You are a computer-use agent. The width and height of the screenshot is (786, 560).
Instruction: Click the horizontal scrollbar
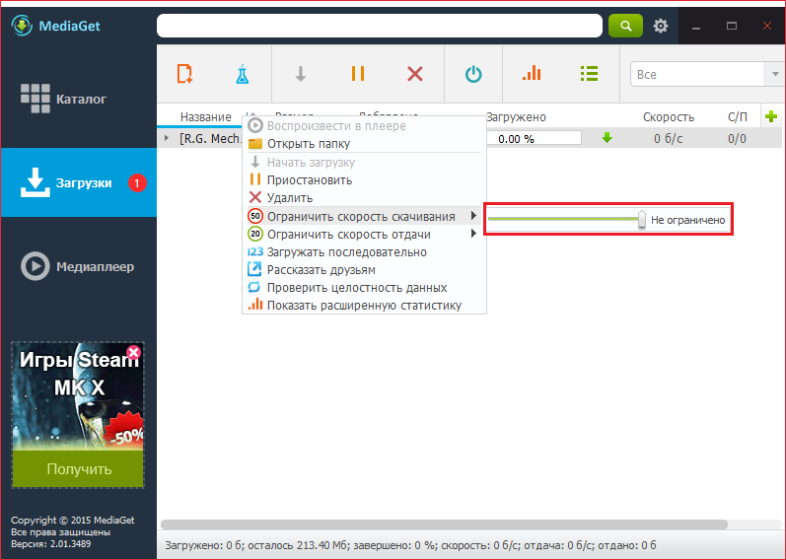444,525
